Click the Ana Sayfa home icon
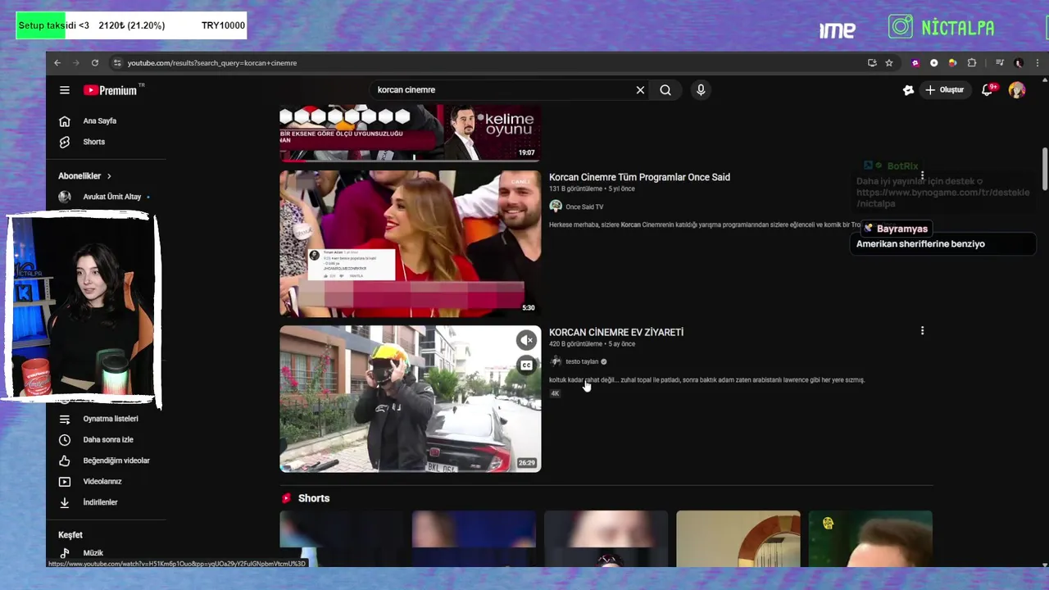The height and width of the screenshot is (590, 1049). [x=65, y=121]
